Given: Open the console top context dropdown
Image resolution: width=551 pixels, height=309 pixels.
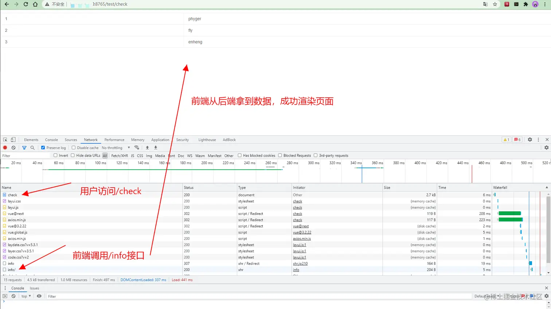Looking at the screenshot, I should coord(26,296).
